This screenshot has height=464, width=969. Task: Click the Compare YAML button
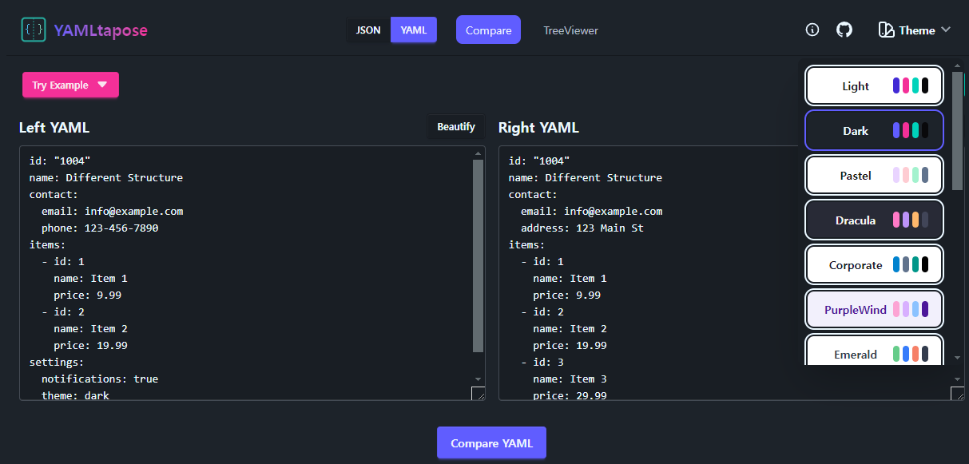click(x=491, y=443)
